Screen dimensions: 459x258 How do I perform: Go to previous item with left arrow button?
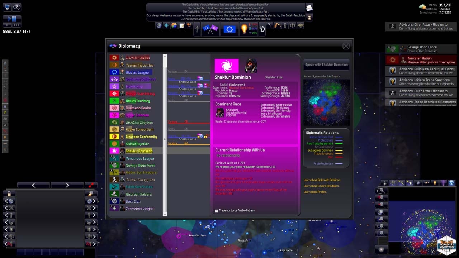pyautogui.click(x=33, y=185)
